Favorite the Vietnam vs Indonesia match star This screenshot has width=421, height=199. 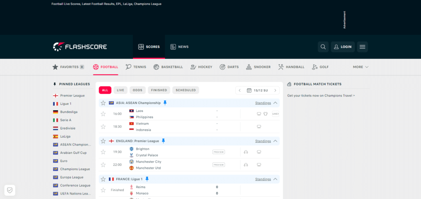point(103,127)
